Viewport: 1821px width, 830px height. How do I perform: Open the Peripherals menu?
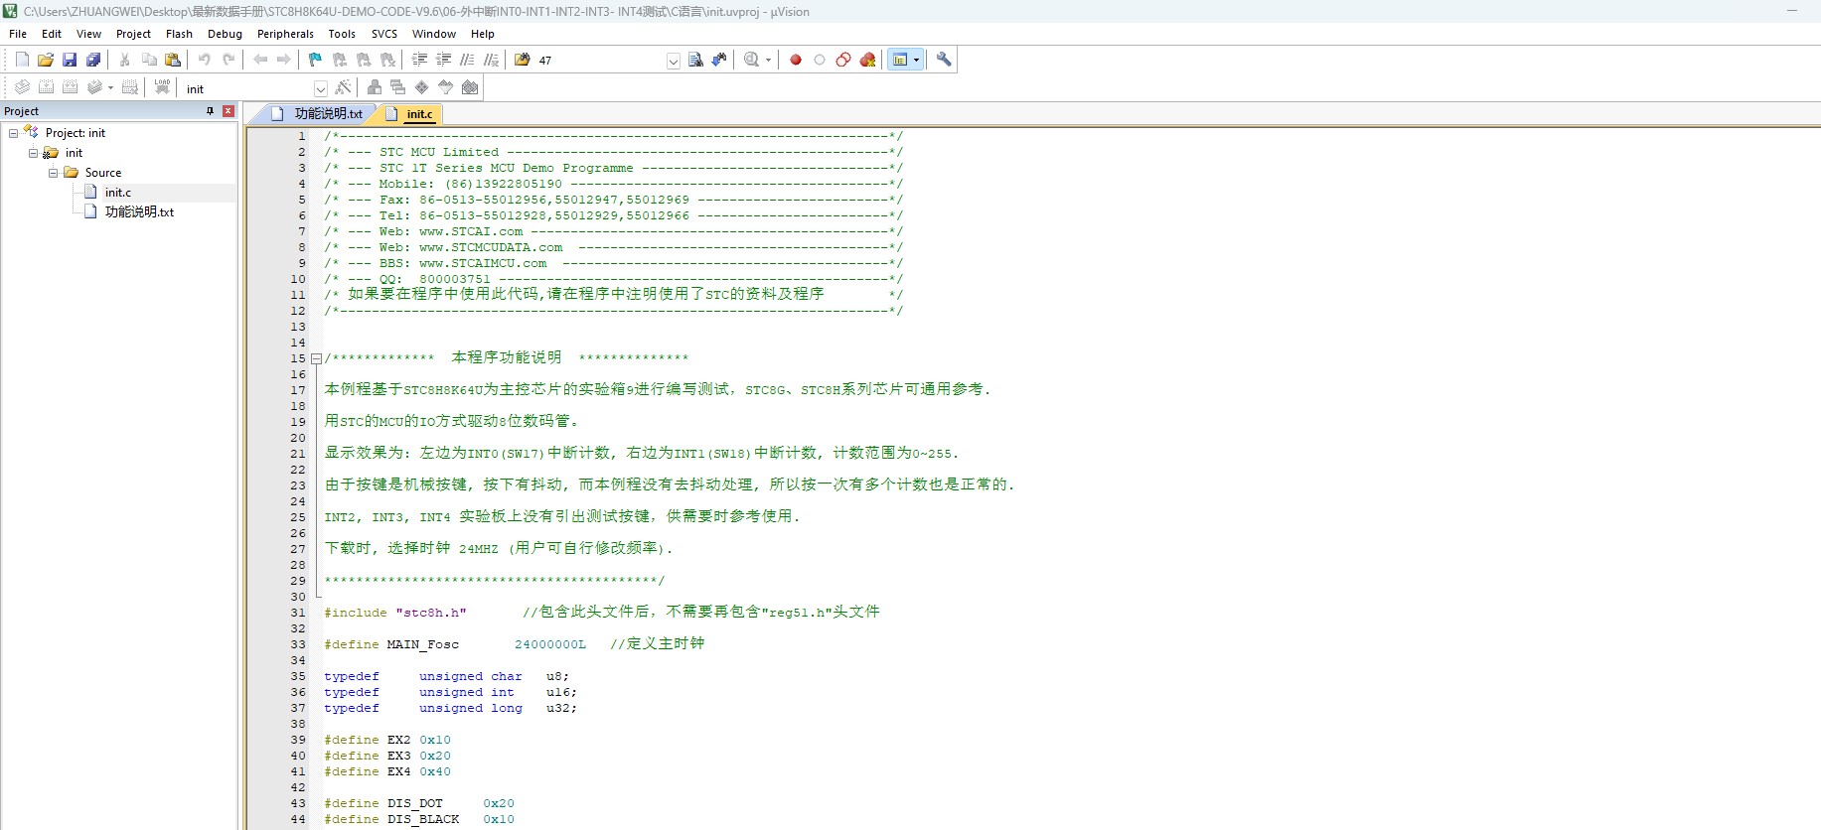coord(285,34)
